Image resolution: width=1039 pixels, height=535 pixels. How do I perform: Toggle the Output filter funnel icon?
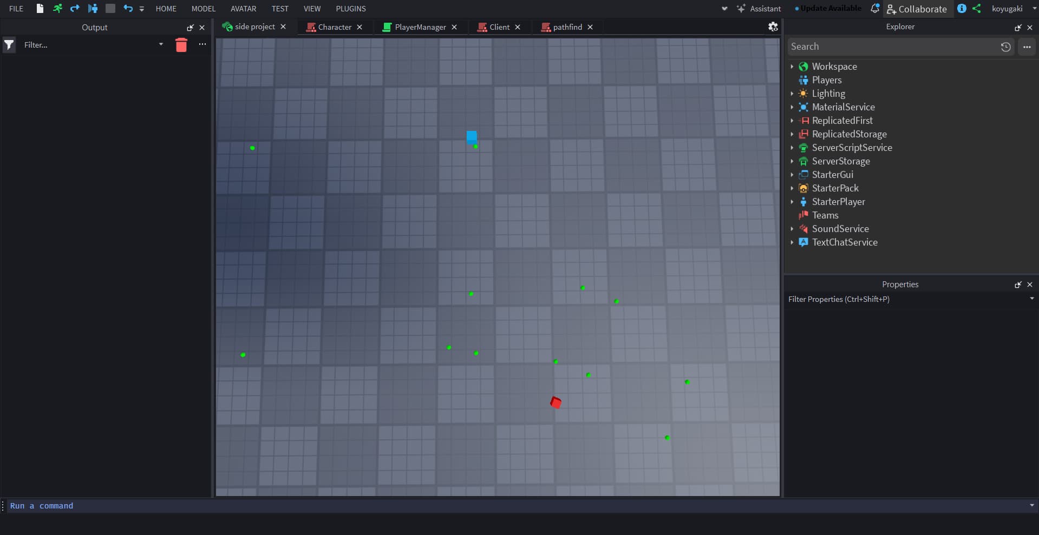[9, 45]
